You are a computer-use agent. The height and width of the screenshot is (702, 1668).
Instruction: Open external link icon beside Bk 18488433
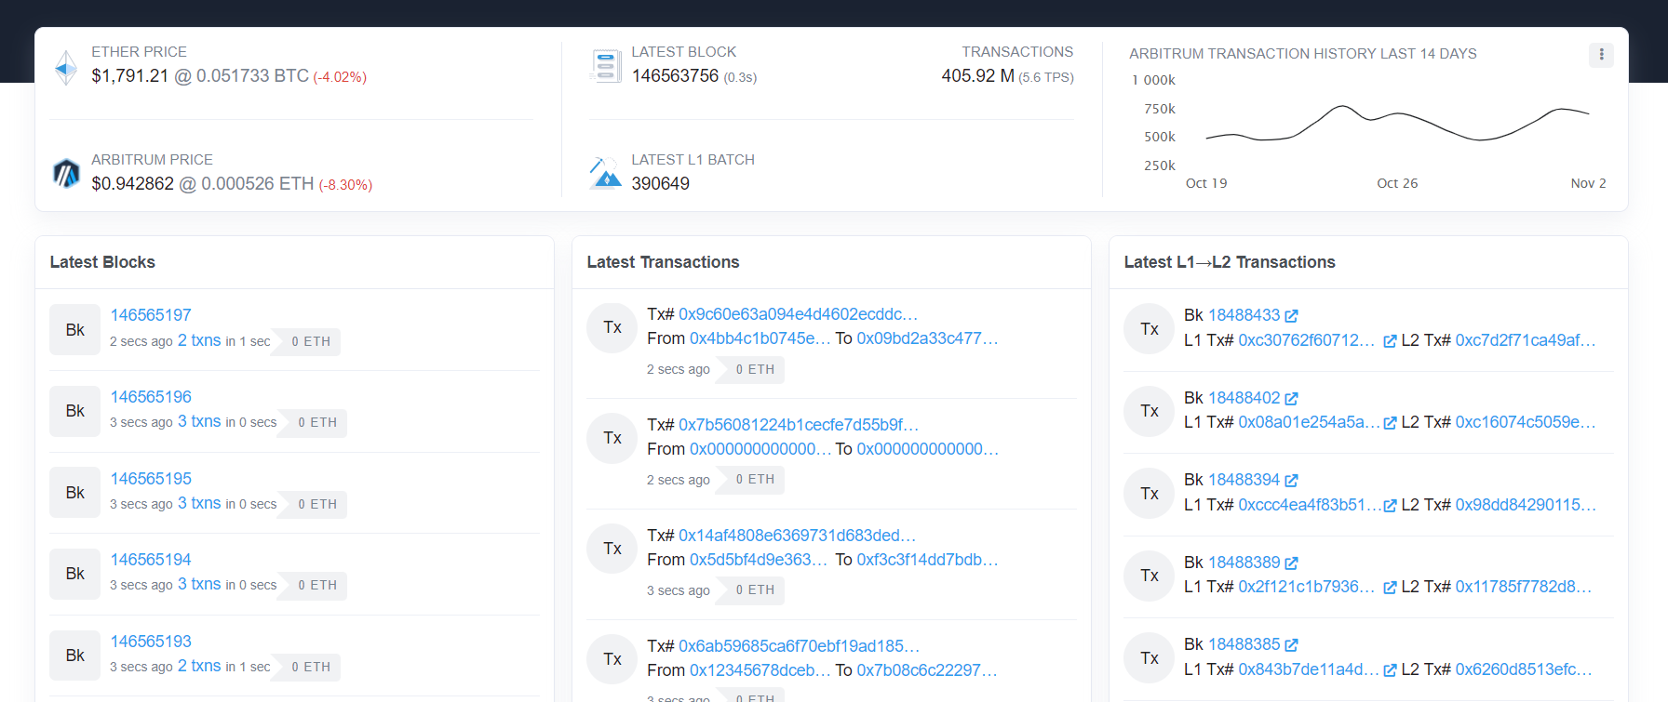(1291, 316)
